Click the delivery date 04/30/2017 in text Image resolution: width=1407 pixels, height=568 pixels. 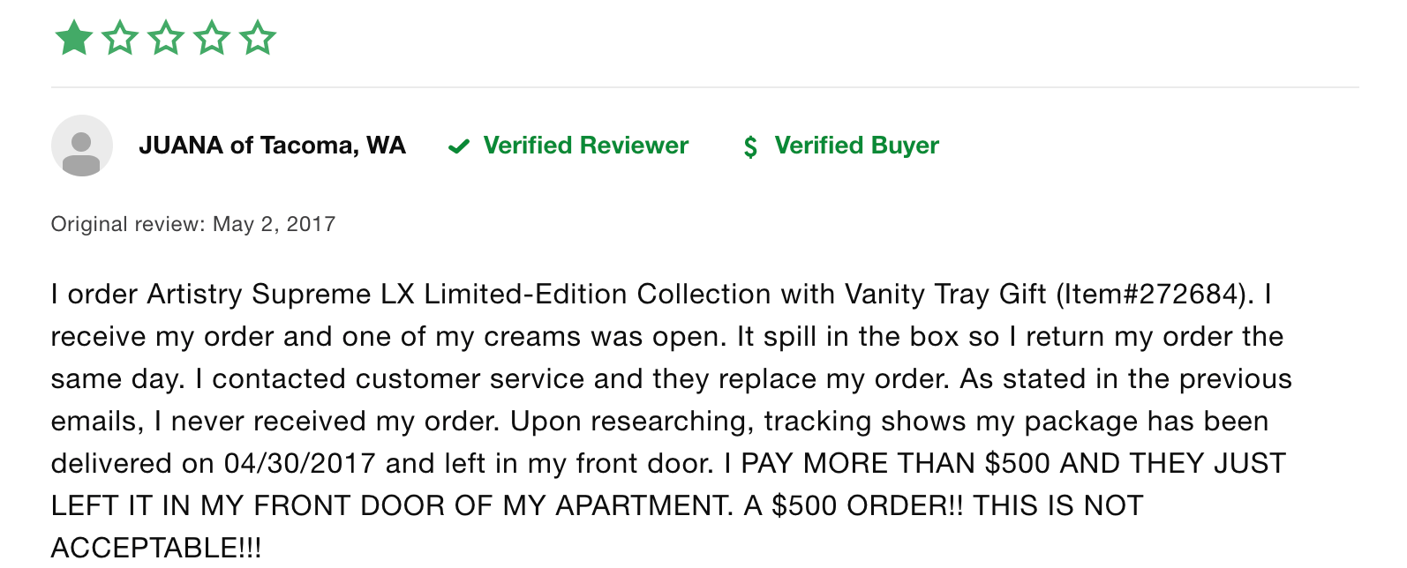click(300, 463)
